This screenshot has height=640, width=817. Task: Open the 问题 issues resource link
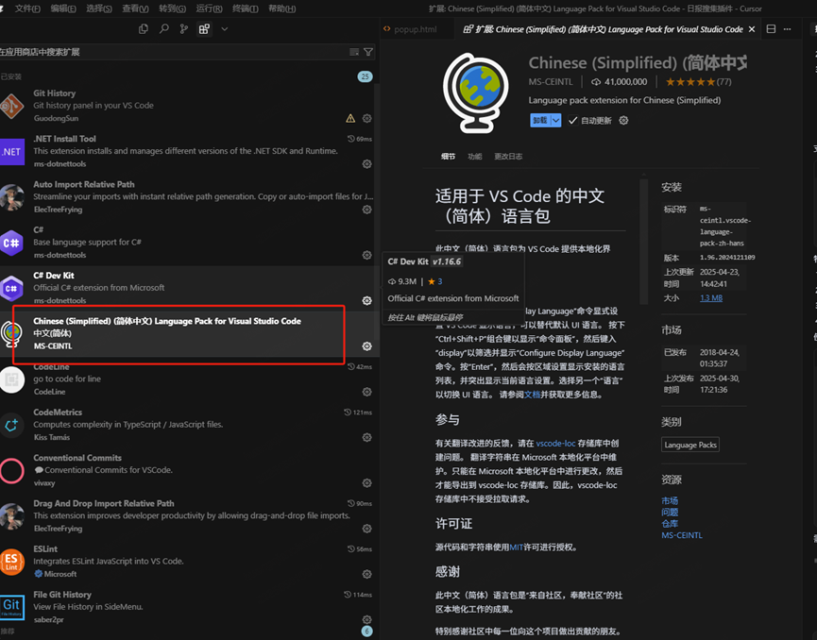click(670, 512)
